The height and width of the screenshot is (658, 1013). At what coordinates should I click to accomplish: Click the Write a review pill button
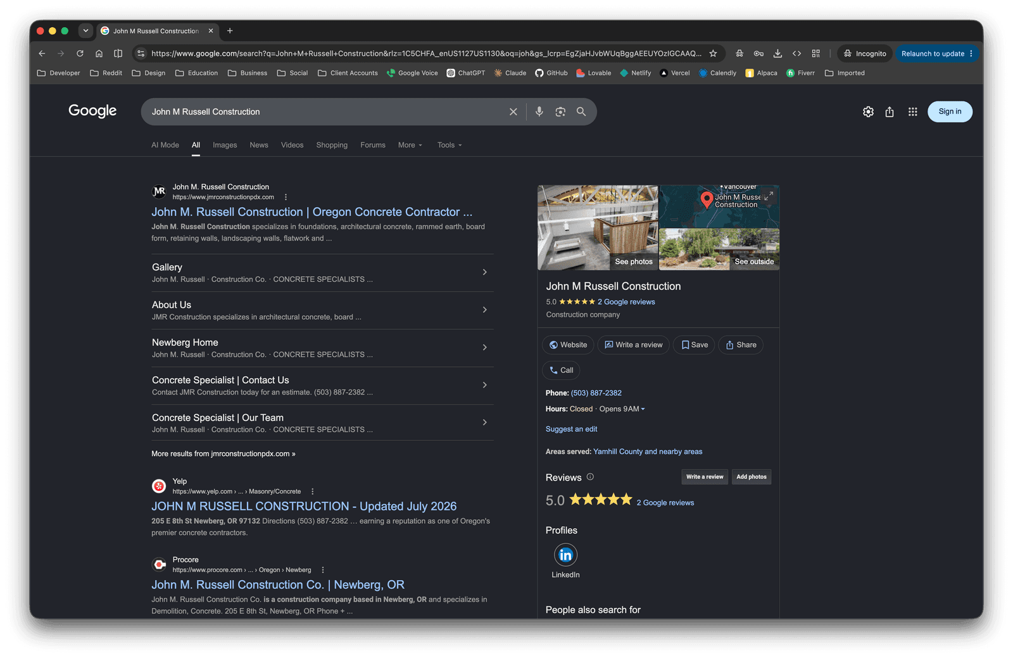point(633,345)
